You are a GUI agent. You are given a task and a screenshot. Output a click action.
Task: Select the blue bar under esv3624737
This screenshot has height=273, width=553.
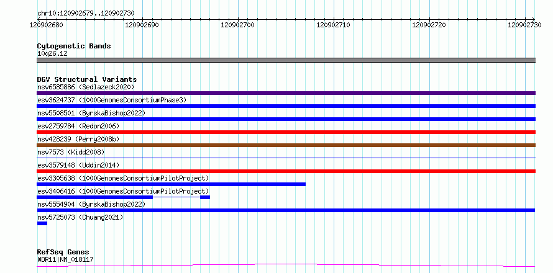[x=286, y=106]
